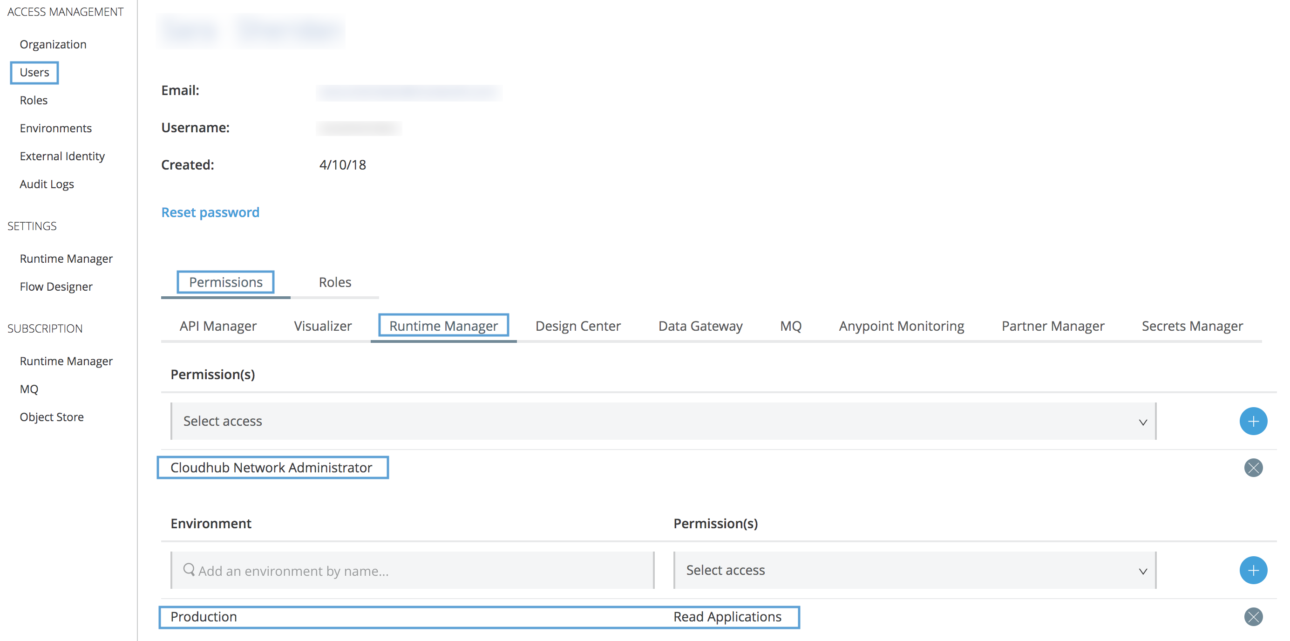Screen dimensions: 1290x641
Task: Go to Flow Designer settings
Action: [x=56, y=286]
